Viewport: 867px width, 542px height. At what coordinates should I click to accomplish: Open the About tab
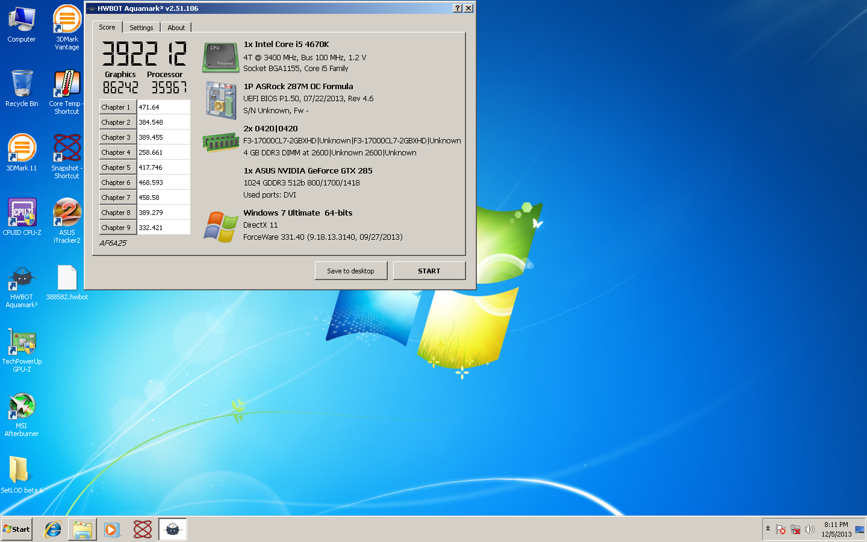coord(176,28)
